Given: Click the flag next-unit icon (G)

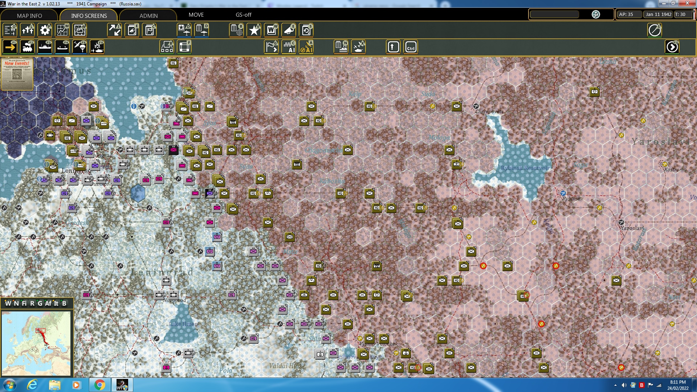Looking at the screenshot, I should [x=271, y=47].
